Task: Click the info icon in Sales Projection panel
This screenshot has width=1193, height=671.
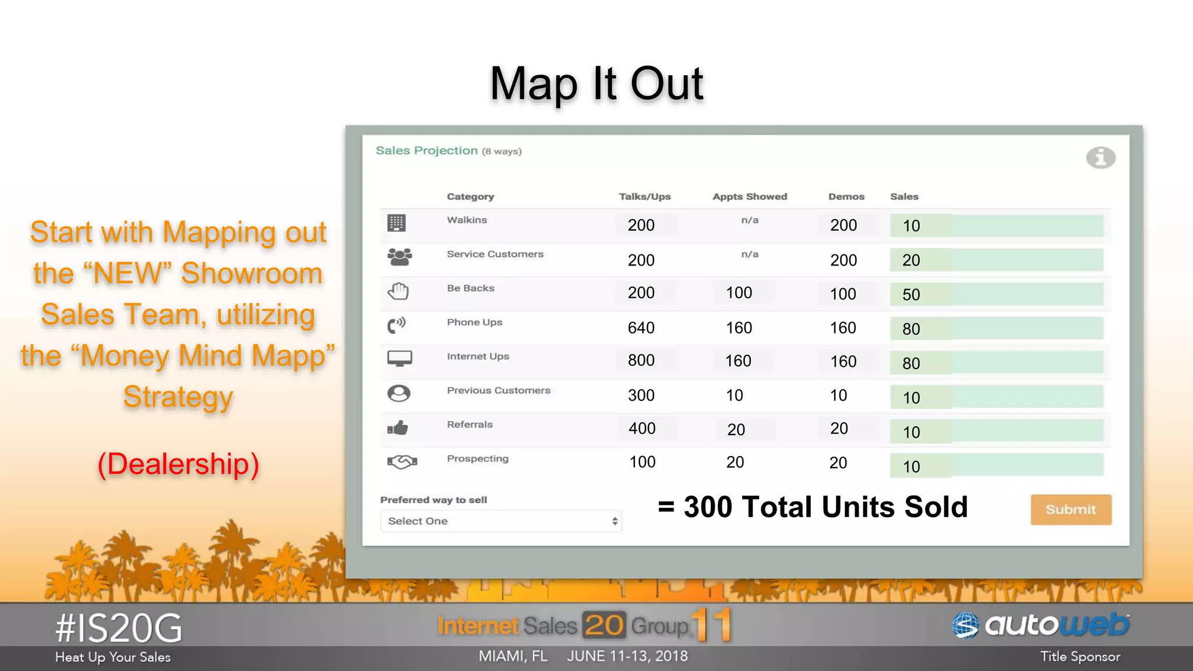Action: point(1100,157)
